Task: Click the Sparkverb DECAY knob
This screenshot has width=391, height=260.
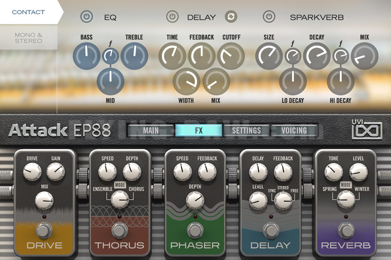Action: [x=316, y=56]
